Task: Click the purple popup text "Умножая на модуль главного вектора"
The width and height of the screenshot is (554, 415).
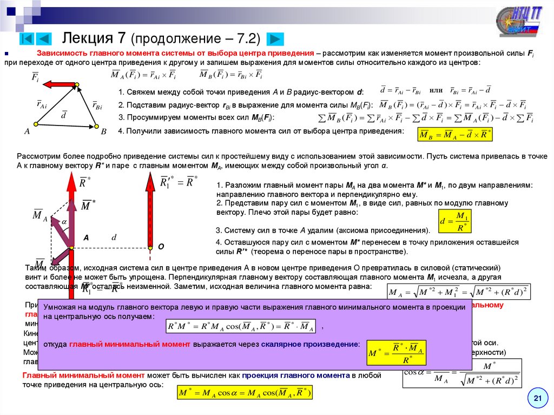Action: [254, 312]
